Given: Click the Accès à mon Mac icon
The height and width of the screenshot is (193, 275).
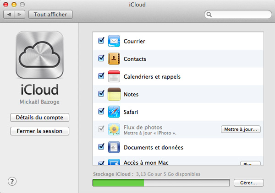Looking at the screenshot, I should (x=114, y=162).
